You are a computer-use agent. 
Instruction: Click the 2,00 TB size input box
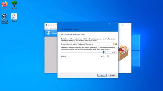[111, 53]
